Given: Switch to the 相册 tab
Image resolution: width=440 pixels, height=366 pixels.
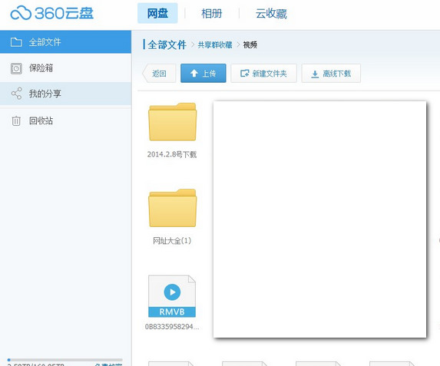Looking at the screenshot, I should pos(212,14).
